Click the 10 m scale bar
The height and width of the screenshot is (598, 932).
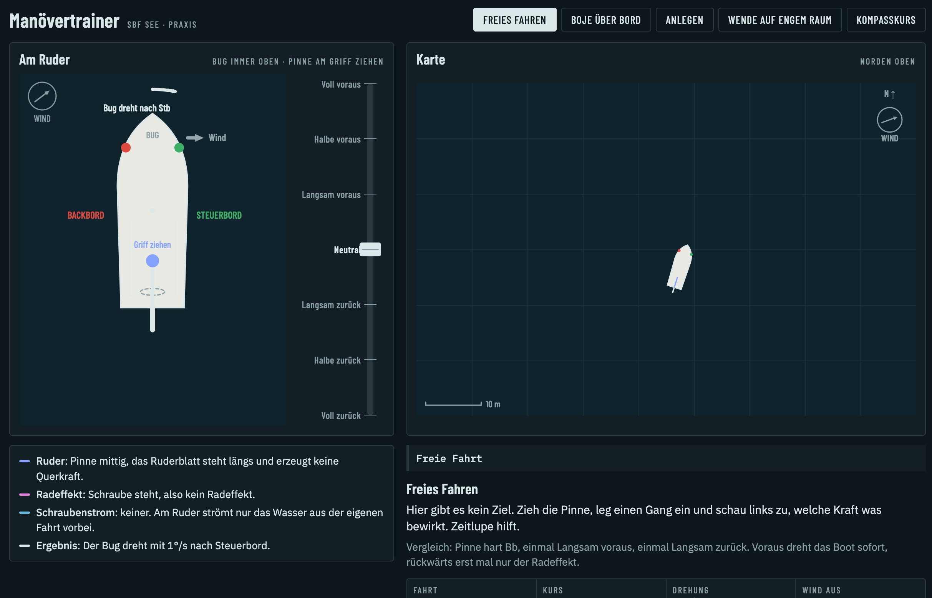(453, 404)
